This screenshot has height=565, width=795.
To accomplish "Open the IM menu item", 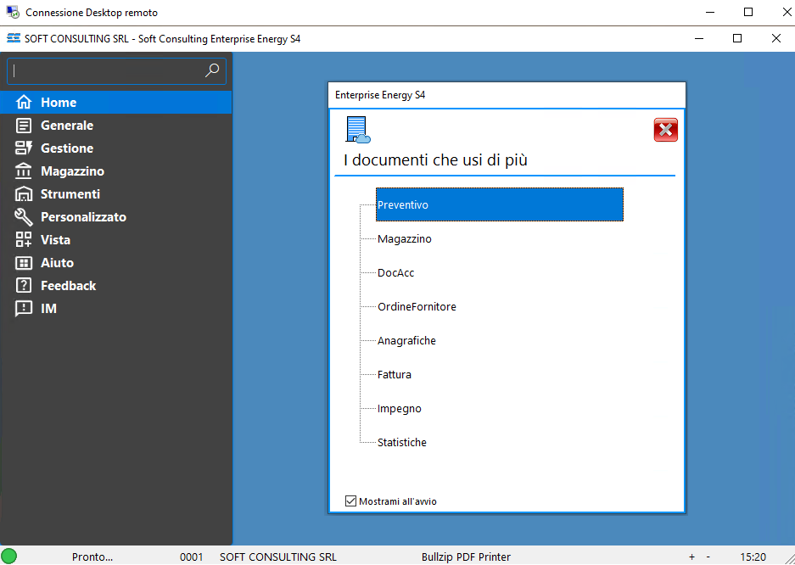I will (48, 309).
